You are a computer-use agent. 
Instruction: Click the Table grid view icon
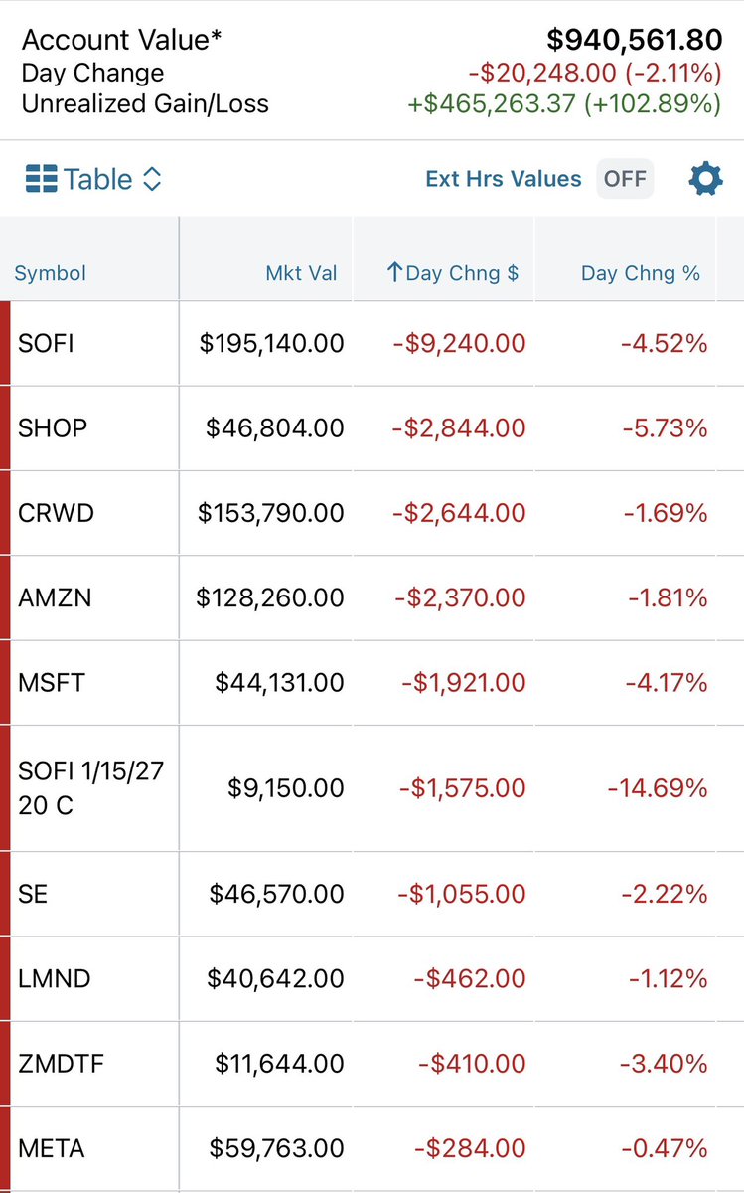tap(41, 180)
